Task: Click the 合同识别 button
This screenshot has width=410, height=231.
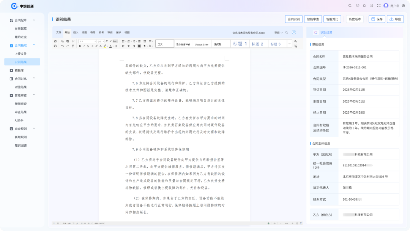Action: [293, 19]
